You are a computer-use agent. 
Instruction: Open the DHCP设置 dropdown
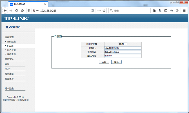[x=123, y=44]
